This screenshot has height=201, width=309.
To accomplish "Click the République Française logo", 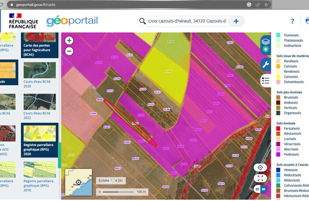I will [23, 21].
